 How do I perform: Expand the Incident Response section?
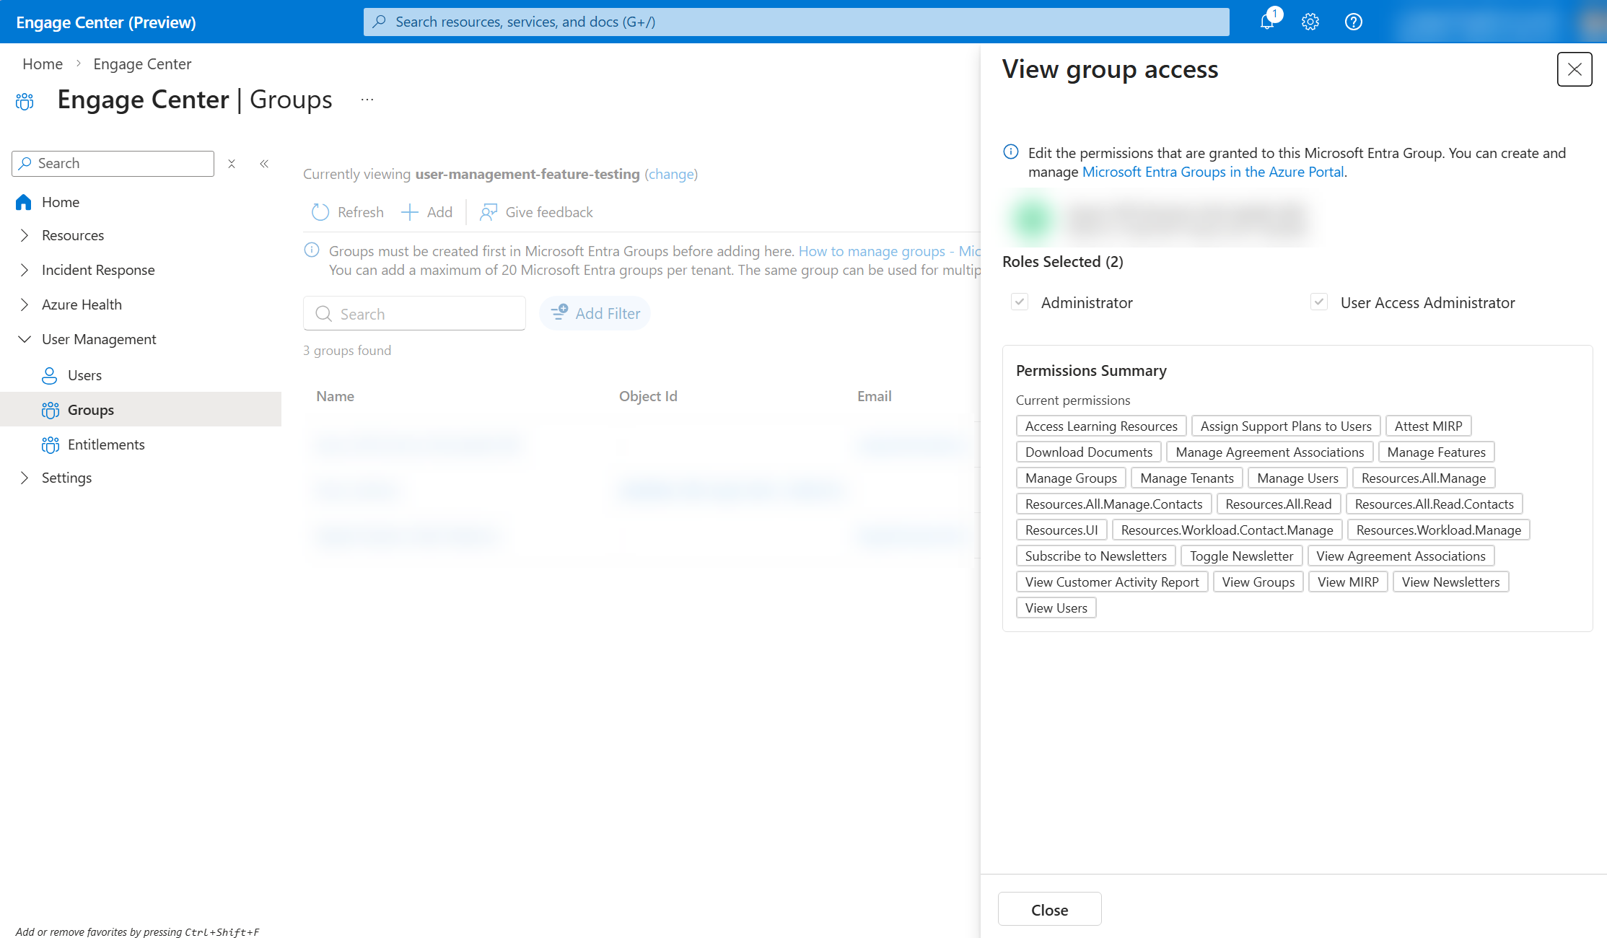pyautogui.click(x=25, y=270)
